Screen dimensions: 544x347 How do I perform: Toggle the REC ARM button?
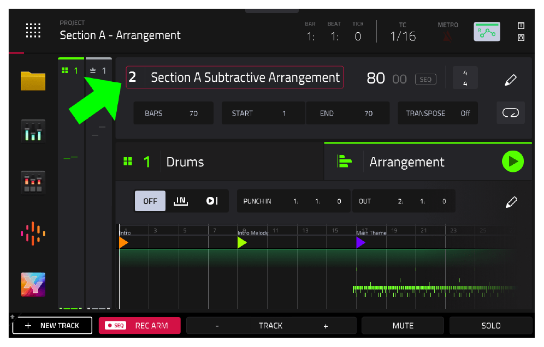(140, 326)
